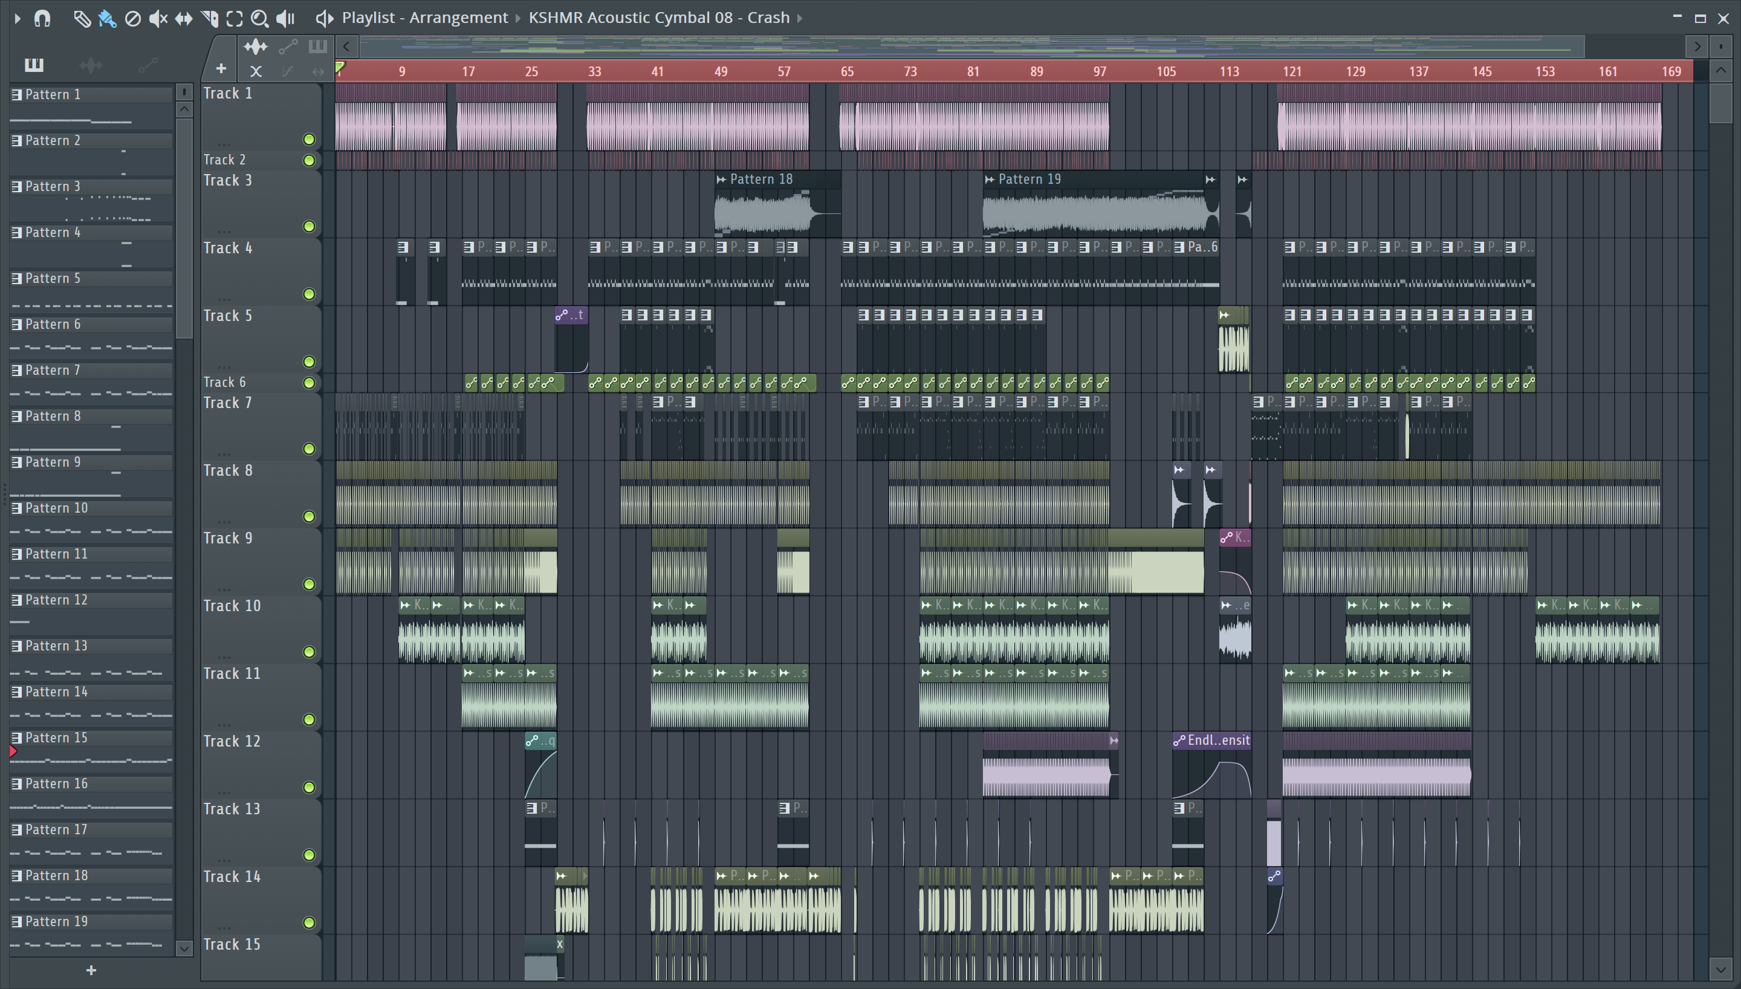
Task: Mute Track 3 with green LED
Action: coord(309,226)
